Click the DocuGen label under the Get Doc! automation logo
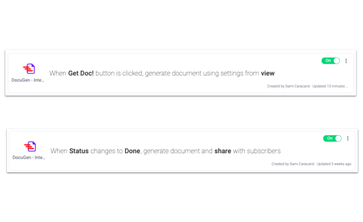Image resolution: width=363 pixels, height=222 pixels. pos(28,80)
